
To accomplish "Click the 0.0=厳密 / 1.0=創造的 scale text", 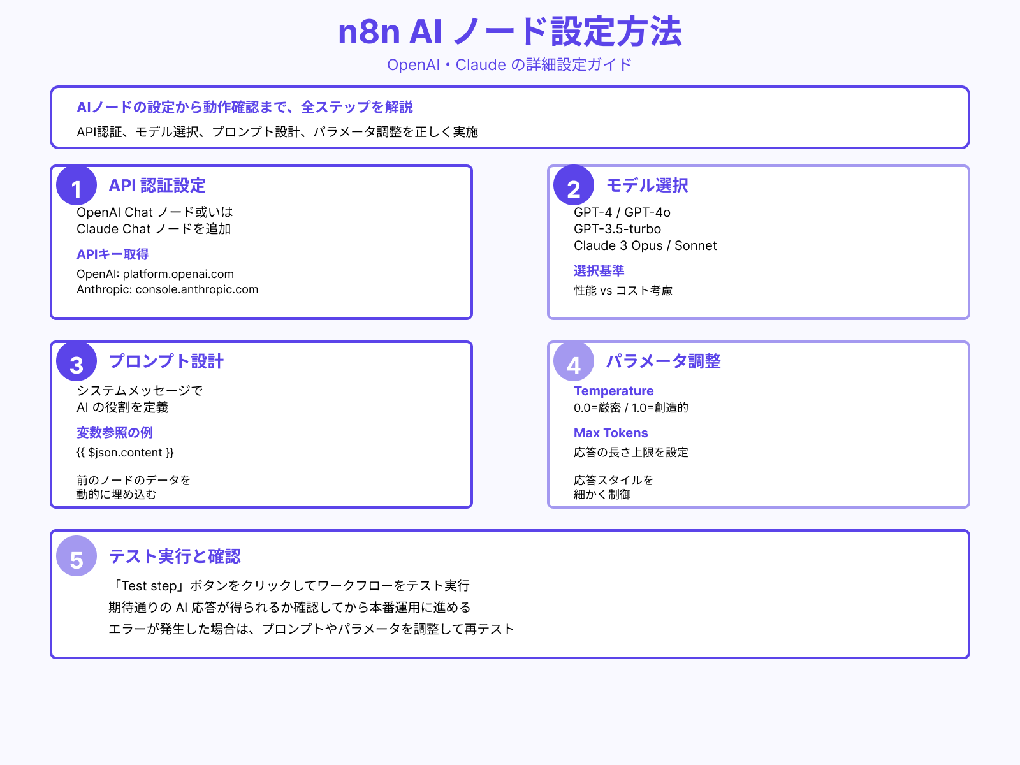I will [631, 408].
